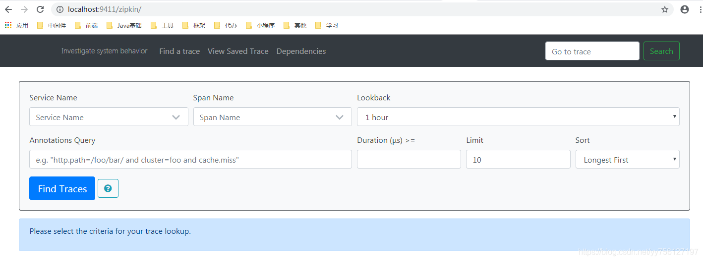Open the 小程序 bookmark folder
Image resolution: width=703 pixels, height=261 pixels.
(260, 25)
